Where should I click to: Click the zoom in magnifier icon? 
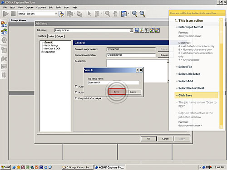(134, 14)
